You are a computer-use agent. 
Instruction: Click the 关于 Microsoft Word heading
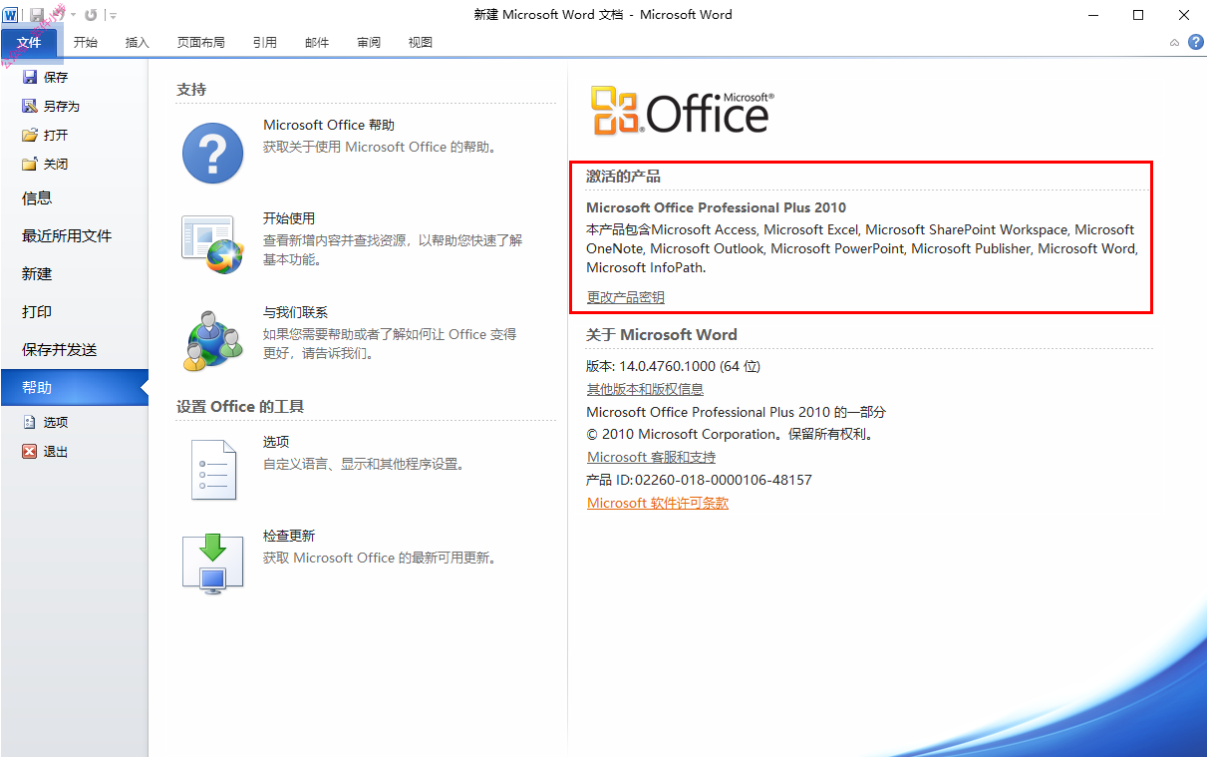[x=662, y=335]
